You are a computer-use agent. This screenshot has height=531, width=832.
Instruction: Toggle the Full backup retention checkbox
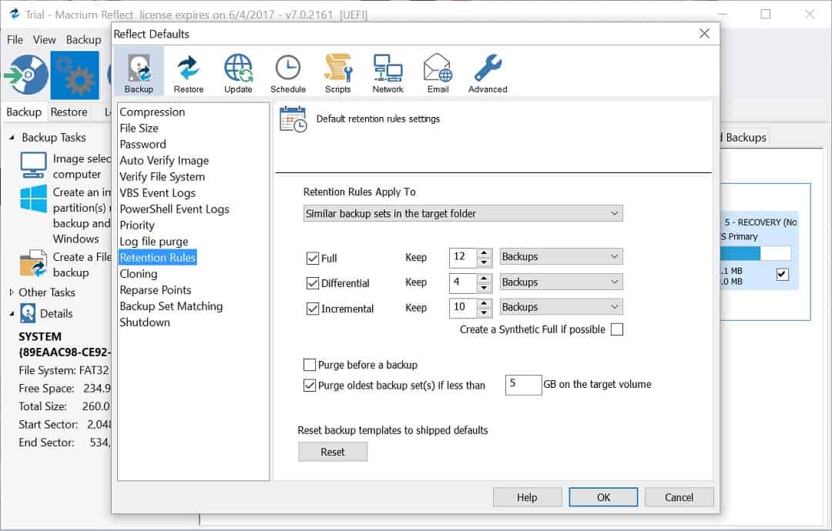312,258
